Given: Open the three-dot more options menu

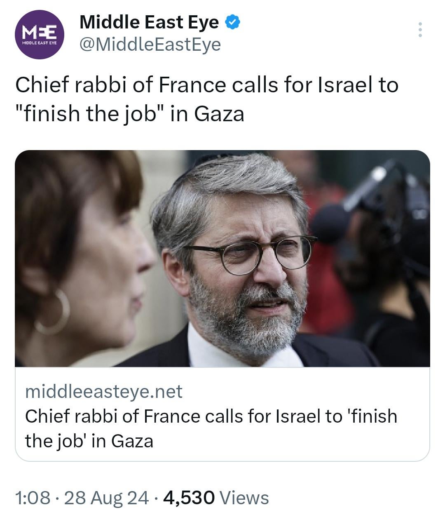Looking at the screenshot, I should 420,30.
